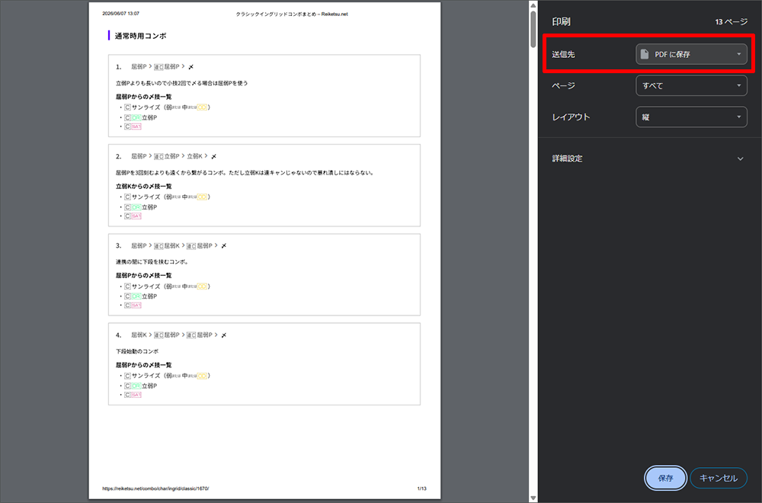
Task: Click the print preview page thumbnail
Action: 264,250
